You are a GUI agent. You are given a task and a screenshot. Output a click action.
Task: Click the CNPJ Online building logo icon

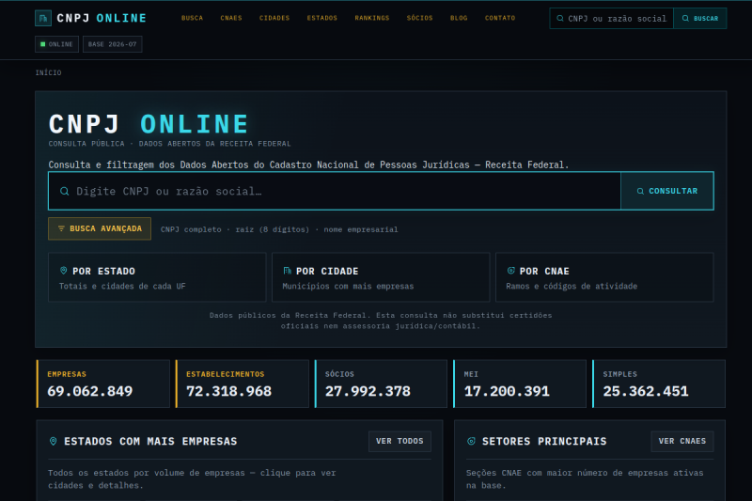43,18
